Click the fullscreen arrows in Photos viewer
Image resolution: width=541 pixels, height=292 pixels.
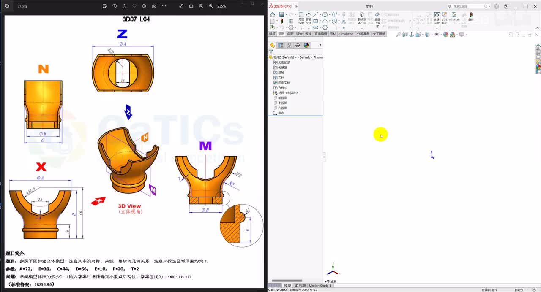pos(181,6)
